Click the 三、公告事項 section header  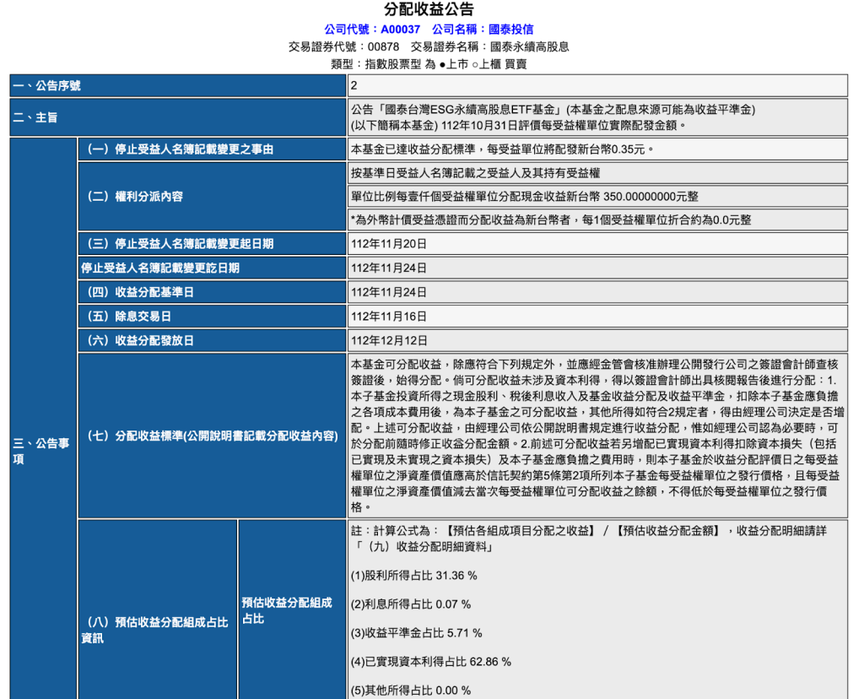coord(41,451)
